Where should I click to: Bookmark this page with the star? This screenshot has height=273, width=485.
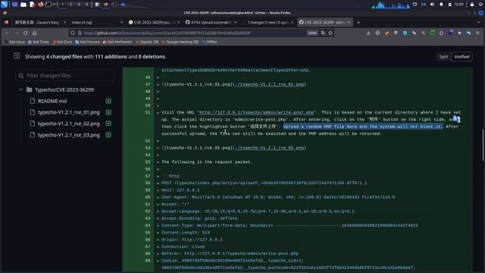pyautogui.click(x=330, y=33)
